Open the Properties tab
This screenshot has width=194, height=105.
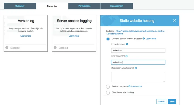(52, 6)
